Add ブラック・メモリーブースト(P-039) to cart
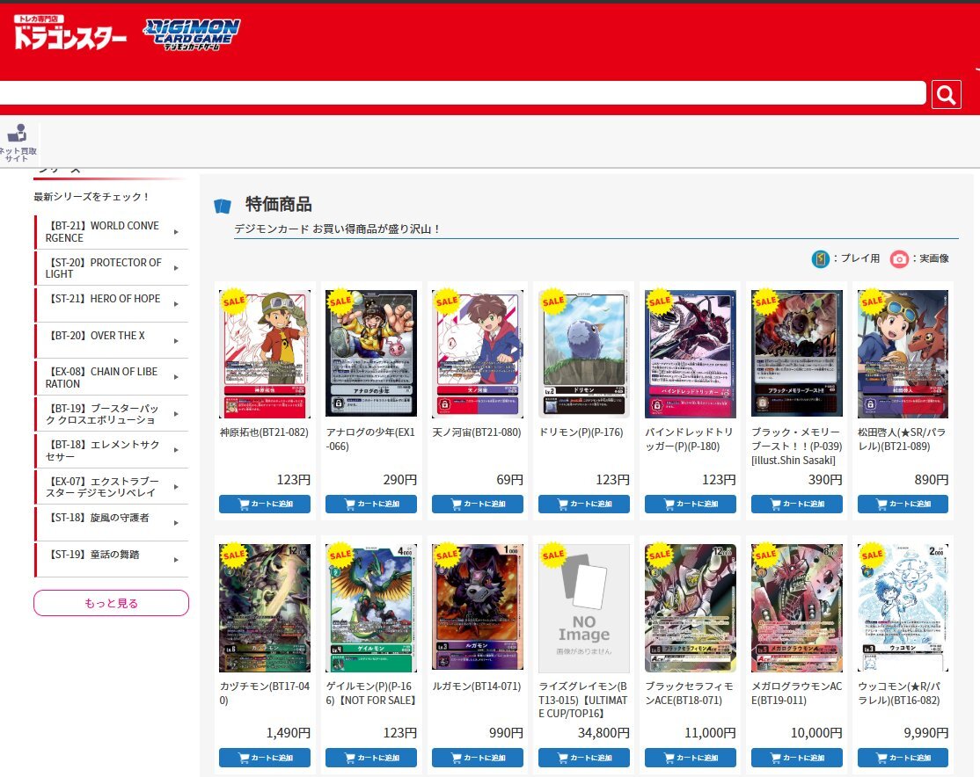The image size is (980, 777). 797,504
